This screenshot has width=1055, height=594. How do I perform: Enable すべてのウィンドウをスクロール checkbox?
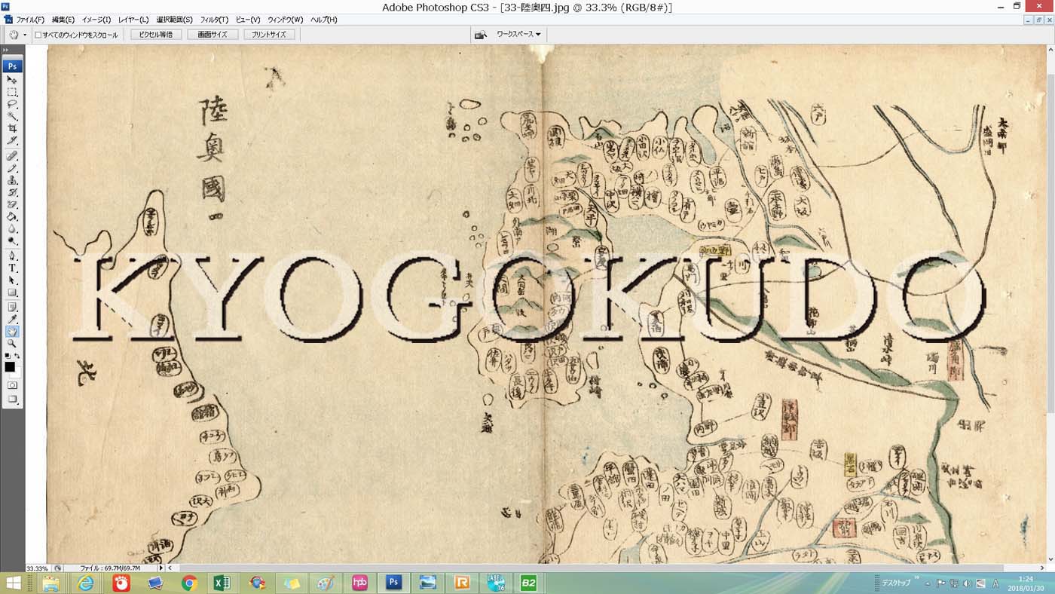[38, 35]
